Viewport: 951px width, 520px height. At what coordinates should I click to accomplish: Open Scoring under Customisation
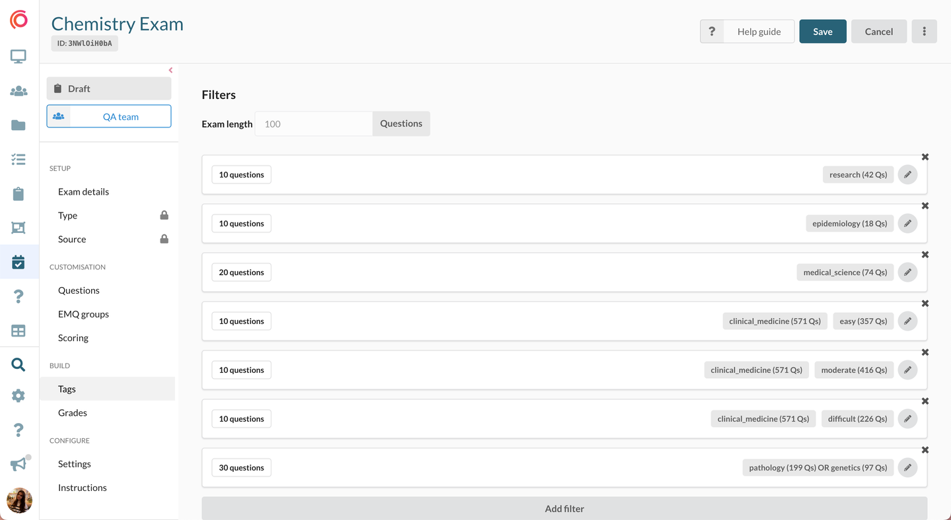(73, 338)
